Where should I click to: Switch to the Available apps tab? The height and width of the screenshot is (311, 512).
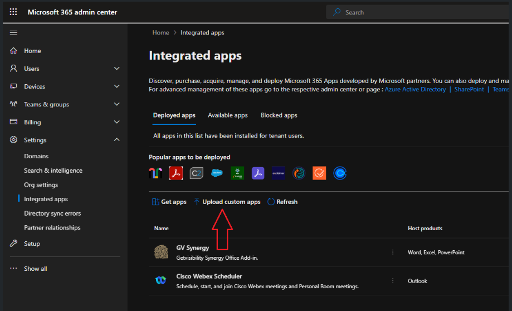coord(227,115)
